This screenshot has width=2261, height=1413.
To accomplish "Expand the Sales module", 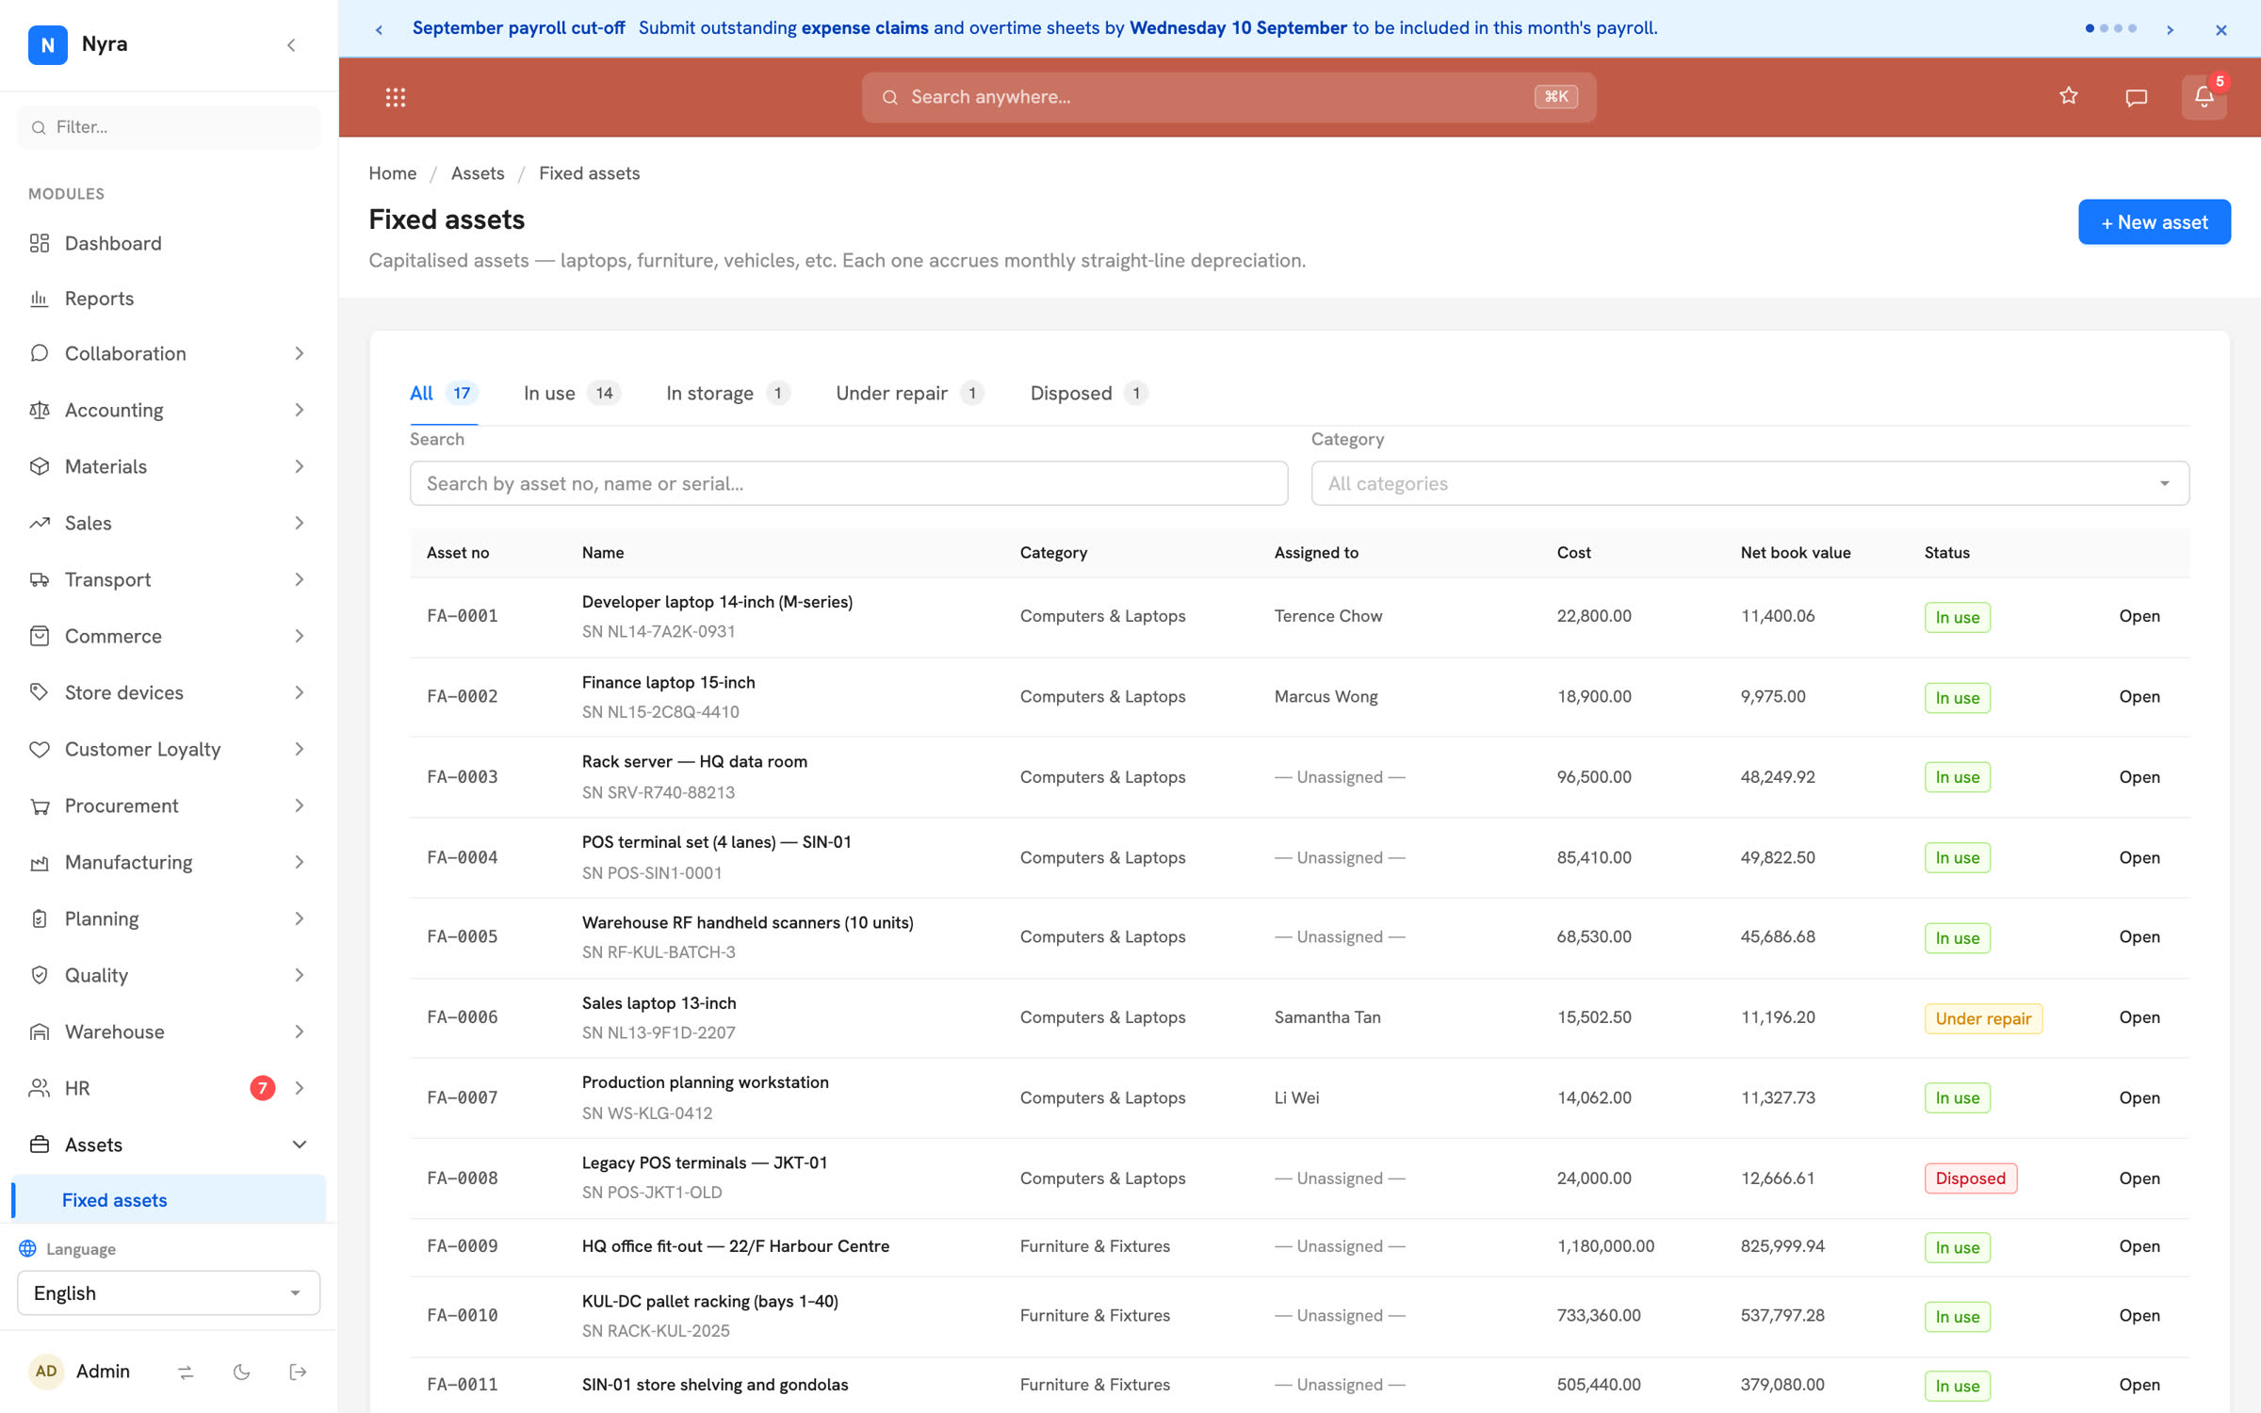I will (x=169, y=523).
